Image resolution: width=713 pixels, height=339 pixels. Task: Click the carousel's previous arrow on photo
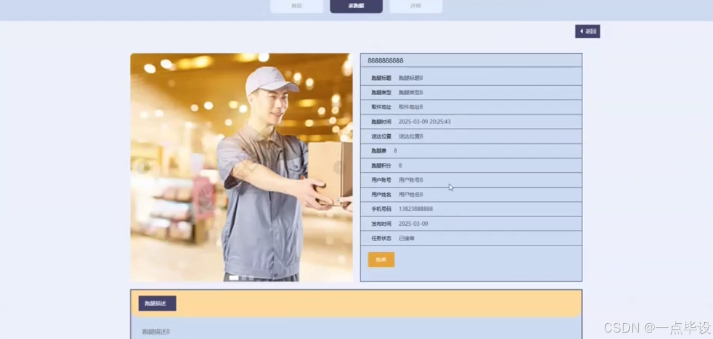142,167
